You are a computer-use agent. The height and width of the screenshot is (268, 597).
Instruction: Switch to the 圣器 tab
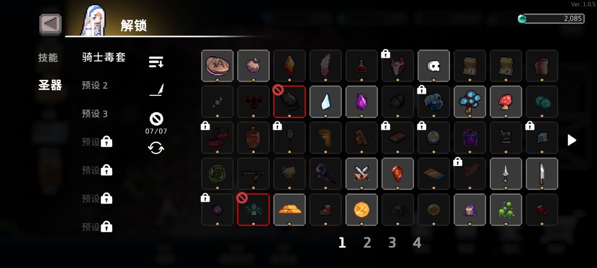(x=50, y=85)
